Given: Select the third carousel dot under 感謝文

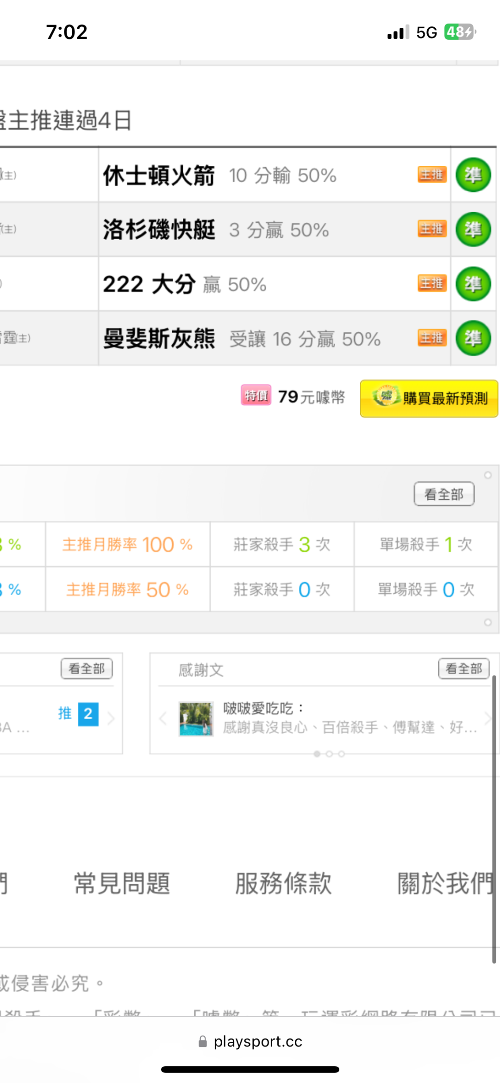Looking at the screenshot, I should click(x=341, y=754).
